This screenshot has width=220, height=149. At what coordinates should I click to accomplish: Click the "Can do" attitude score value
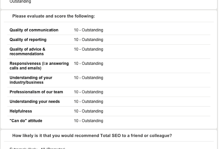tap(89, 121)
